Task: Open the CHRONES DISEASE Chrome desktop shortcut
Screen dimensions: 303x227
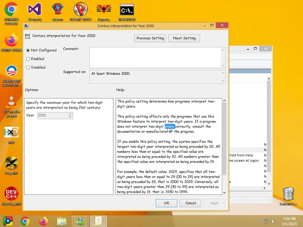Action: click(x=11, y=14)
